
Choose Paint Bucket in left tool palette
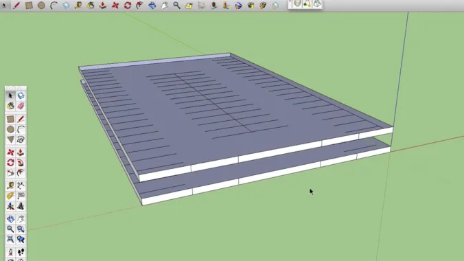(10, 106)
